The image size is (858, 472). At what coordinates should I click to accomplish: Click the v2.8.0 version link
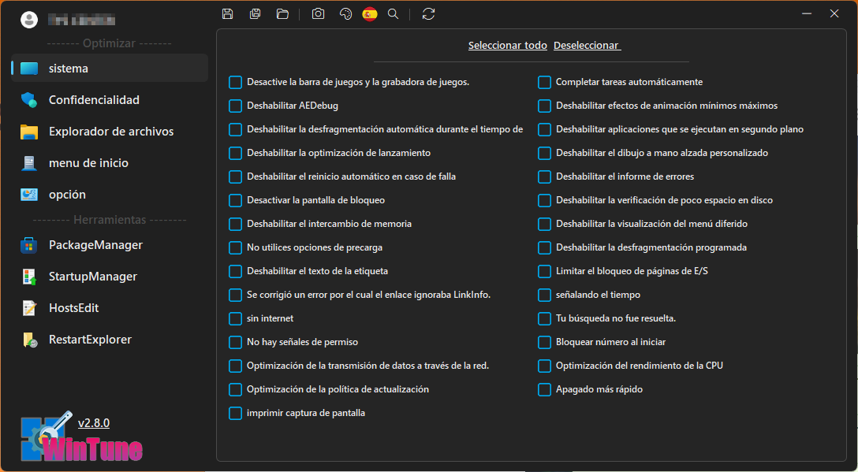point(94,423)
